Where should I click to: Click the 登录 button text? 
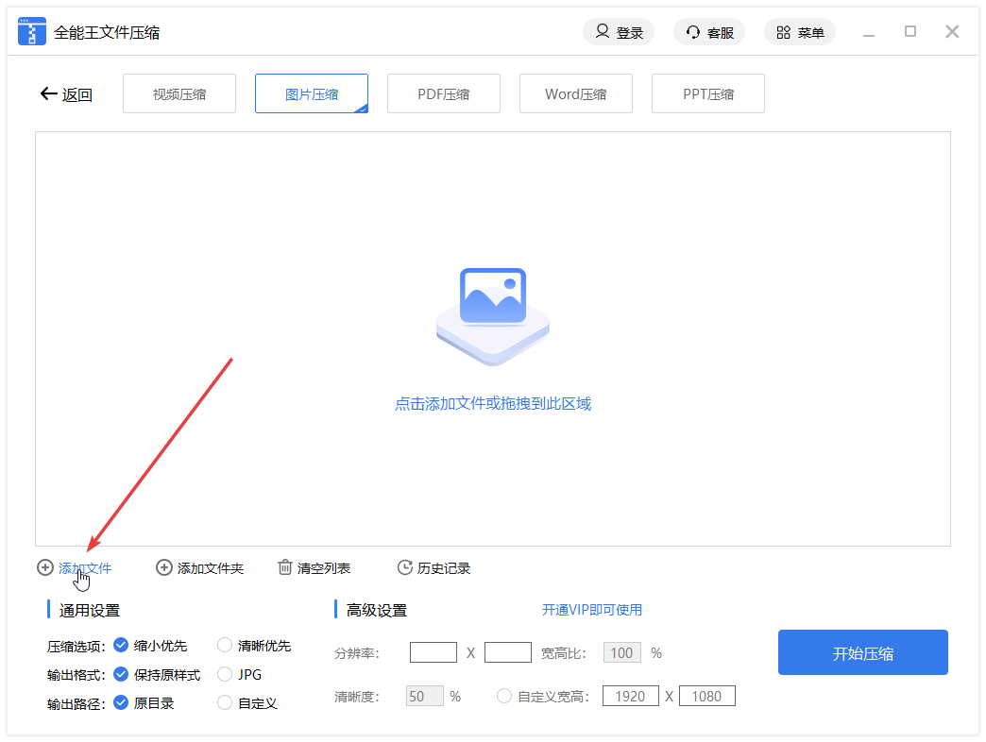coord(629,33)
